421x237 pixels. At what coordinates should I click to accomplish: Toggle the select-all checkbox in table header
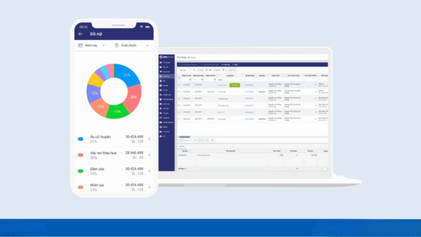[179, 78]
